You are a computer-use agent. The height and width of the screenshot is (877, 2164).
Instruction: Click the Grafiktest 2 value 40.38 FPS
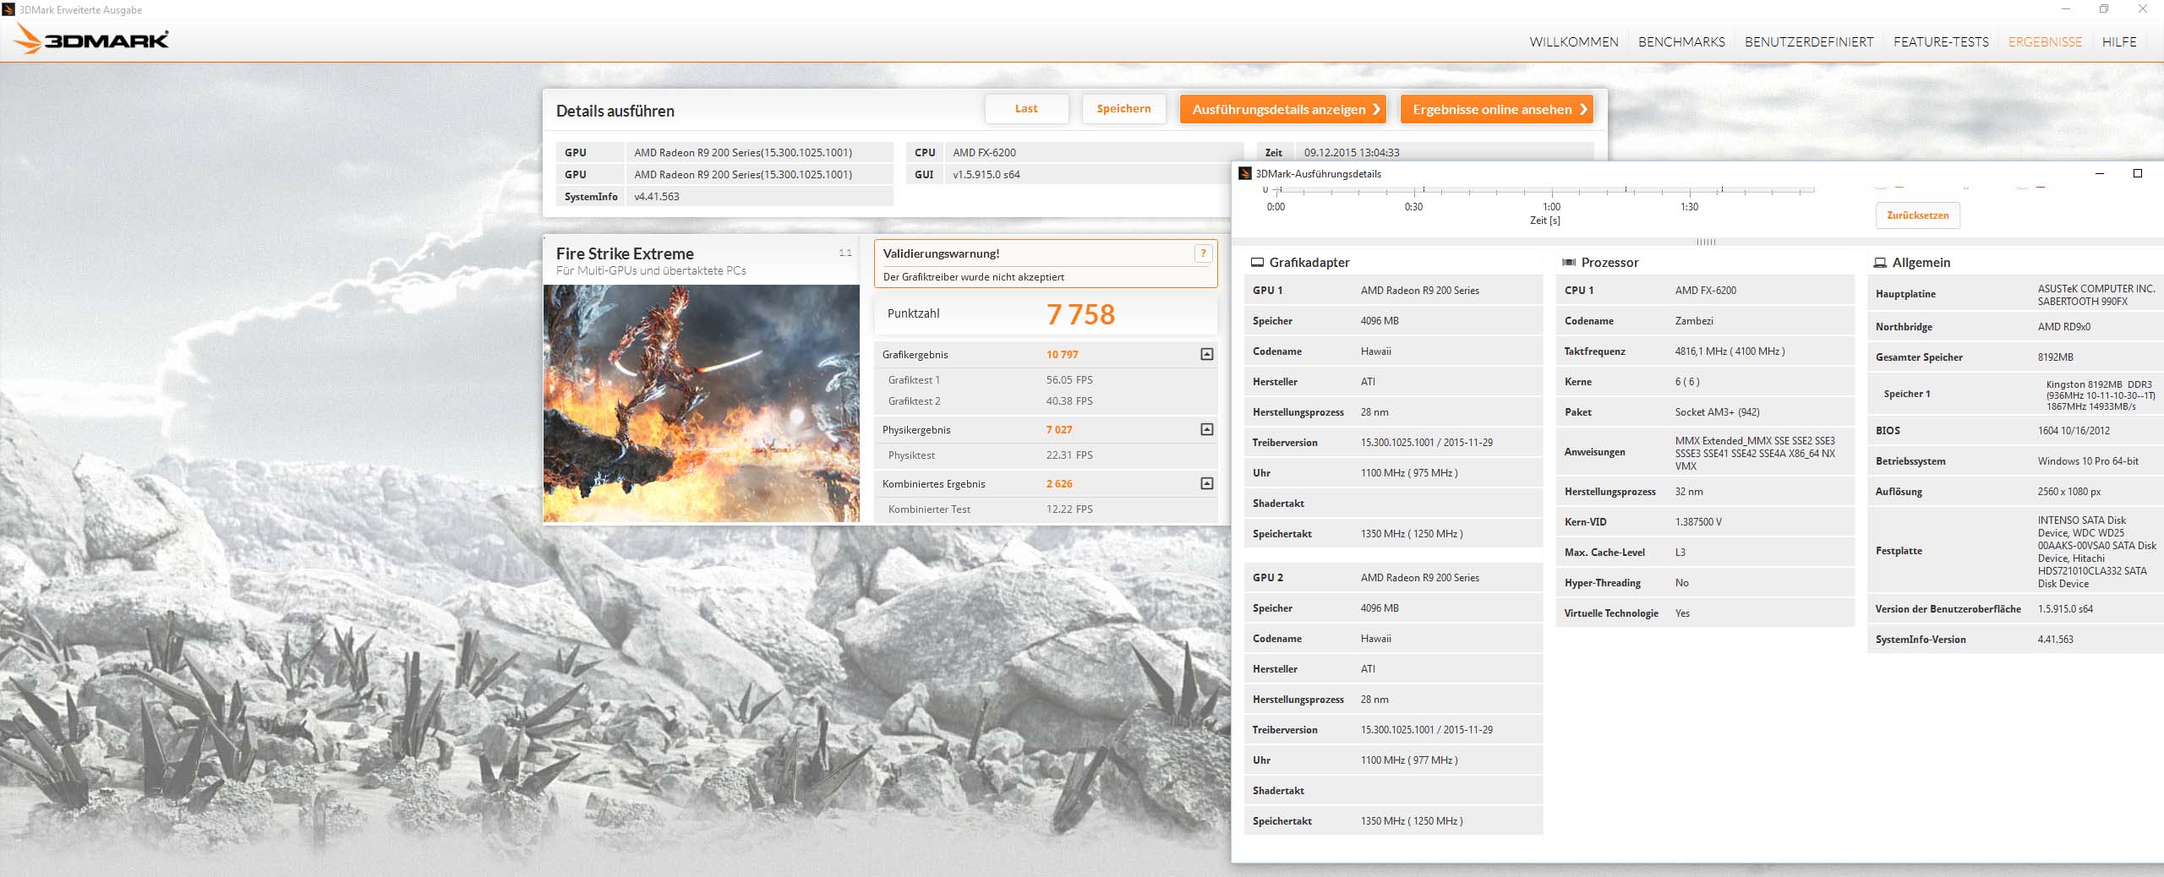pyautogui.click(x=1069, y=401)
